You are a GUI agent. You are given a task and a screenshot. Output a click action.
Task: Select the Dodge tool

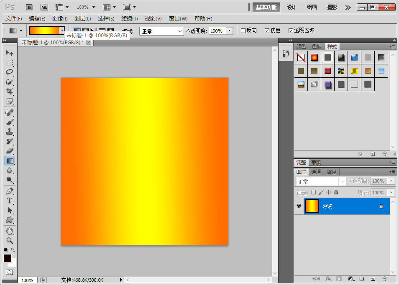pyautogui.click(x=10, y=180)
